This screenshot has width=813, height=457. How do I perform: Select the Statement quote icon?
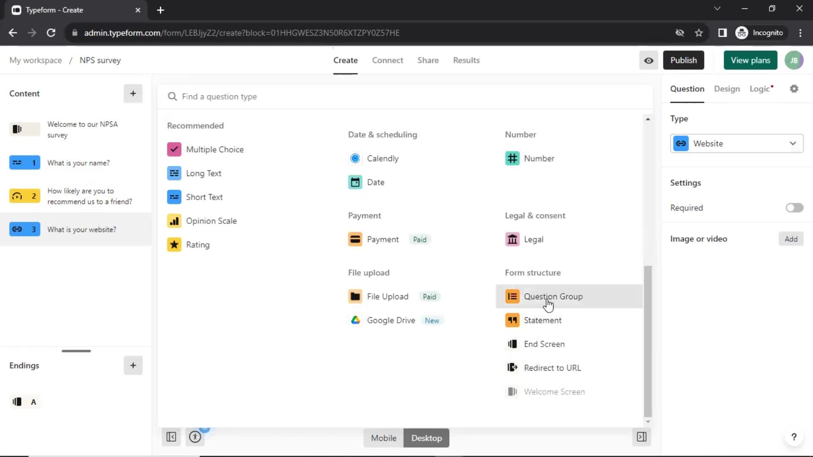point(512,320)
